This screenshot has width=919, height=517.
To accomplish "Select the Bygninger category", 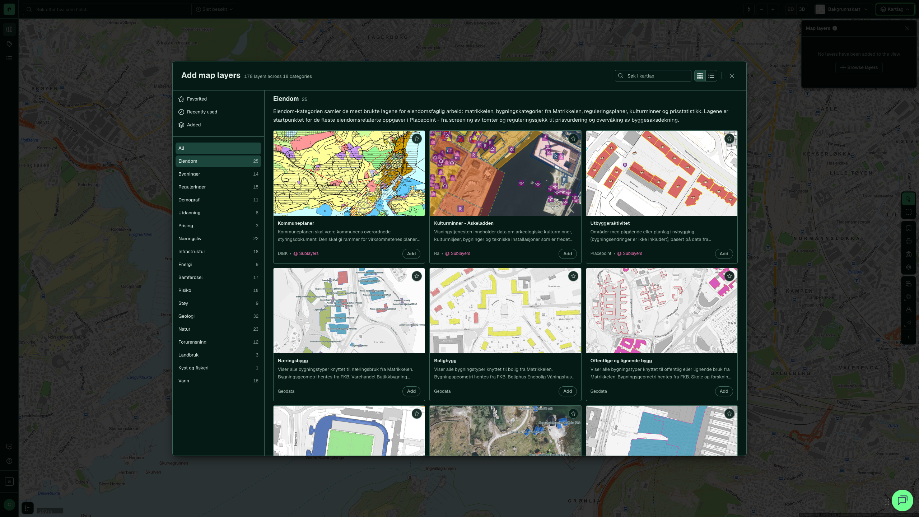I will coord(218,174).
